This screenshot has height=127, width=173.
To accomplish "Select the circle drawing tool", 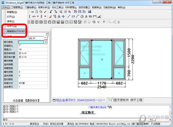I will click(82, 17).
